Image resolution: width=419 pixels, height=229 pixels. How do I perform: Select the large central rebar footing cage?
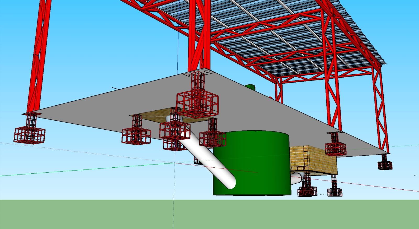click(x=197, y=103)
